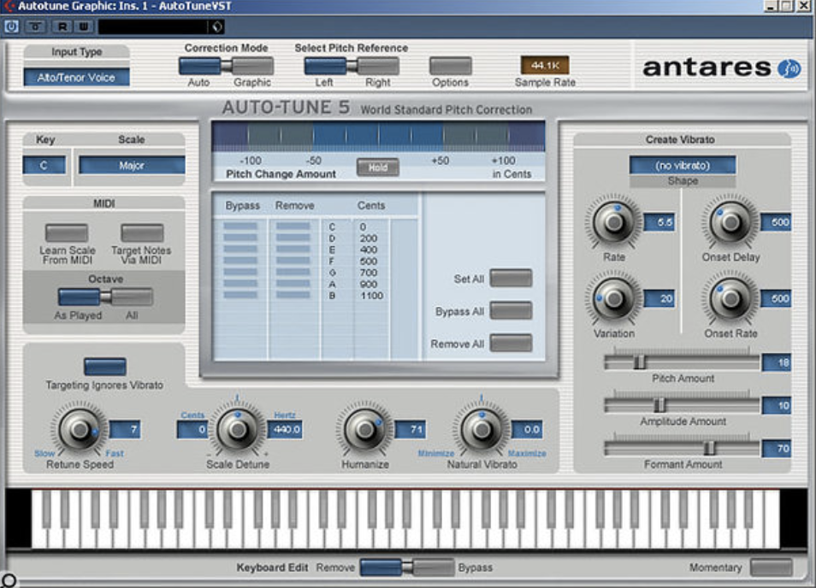
Task: Open the Scale dropdown showing Major
Action: pos(132,165)
